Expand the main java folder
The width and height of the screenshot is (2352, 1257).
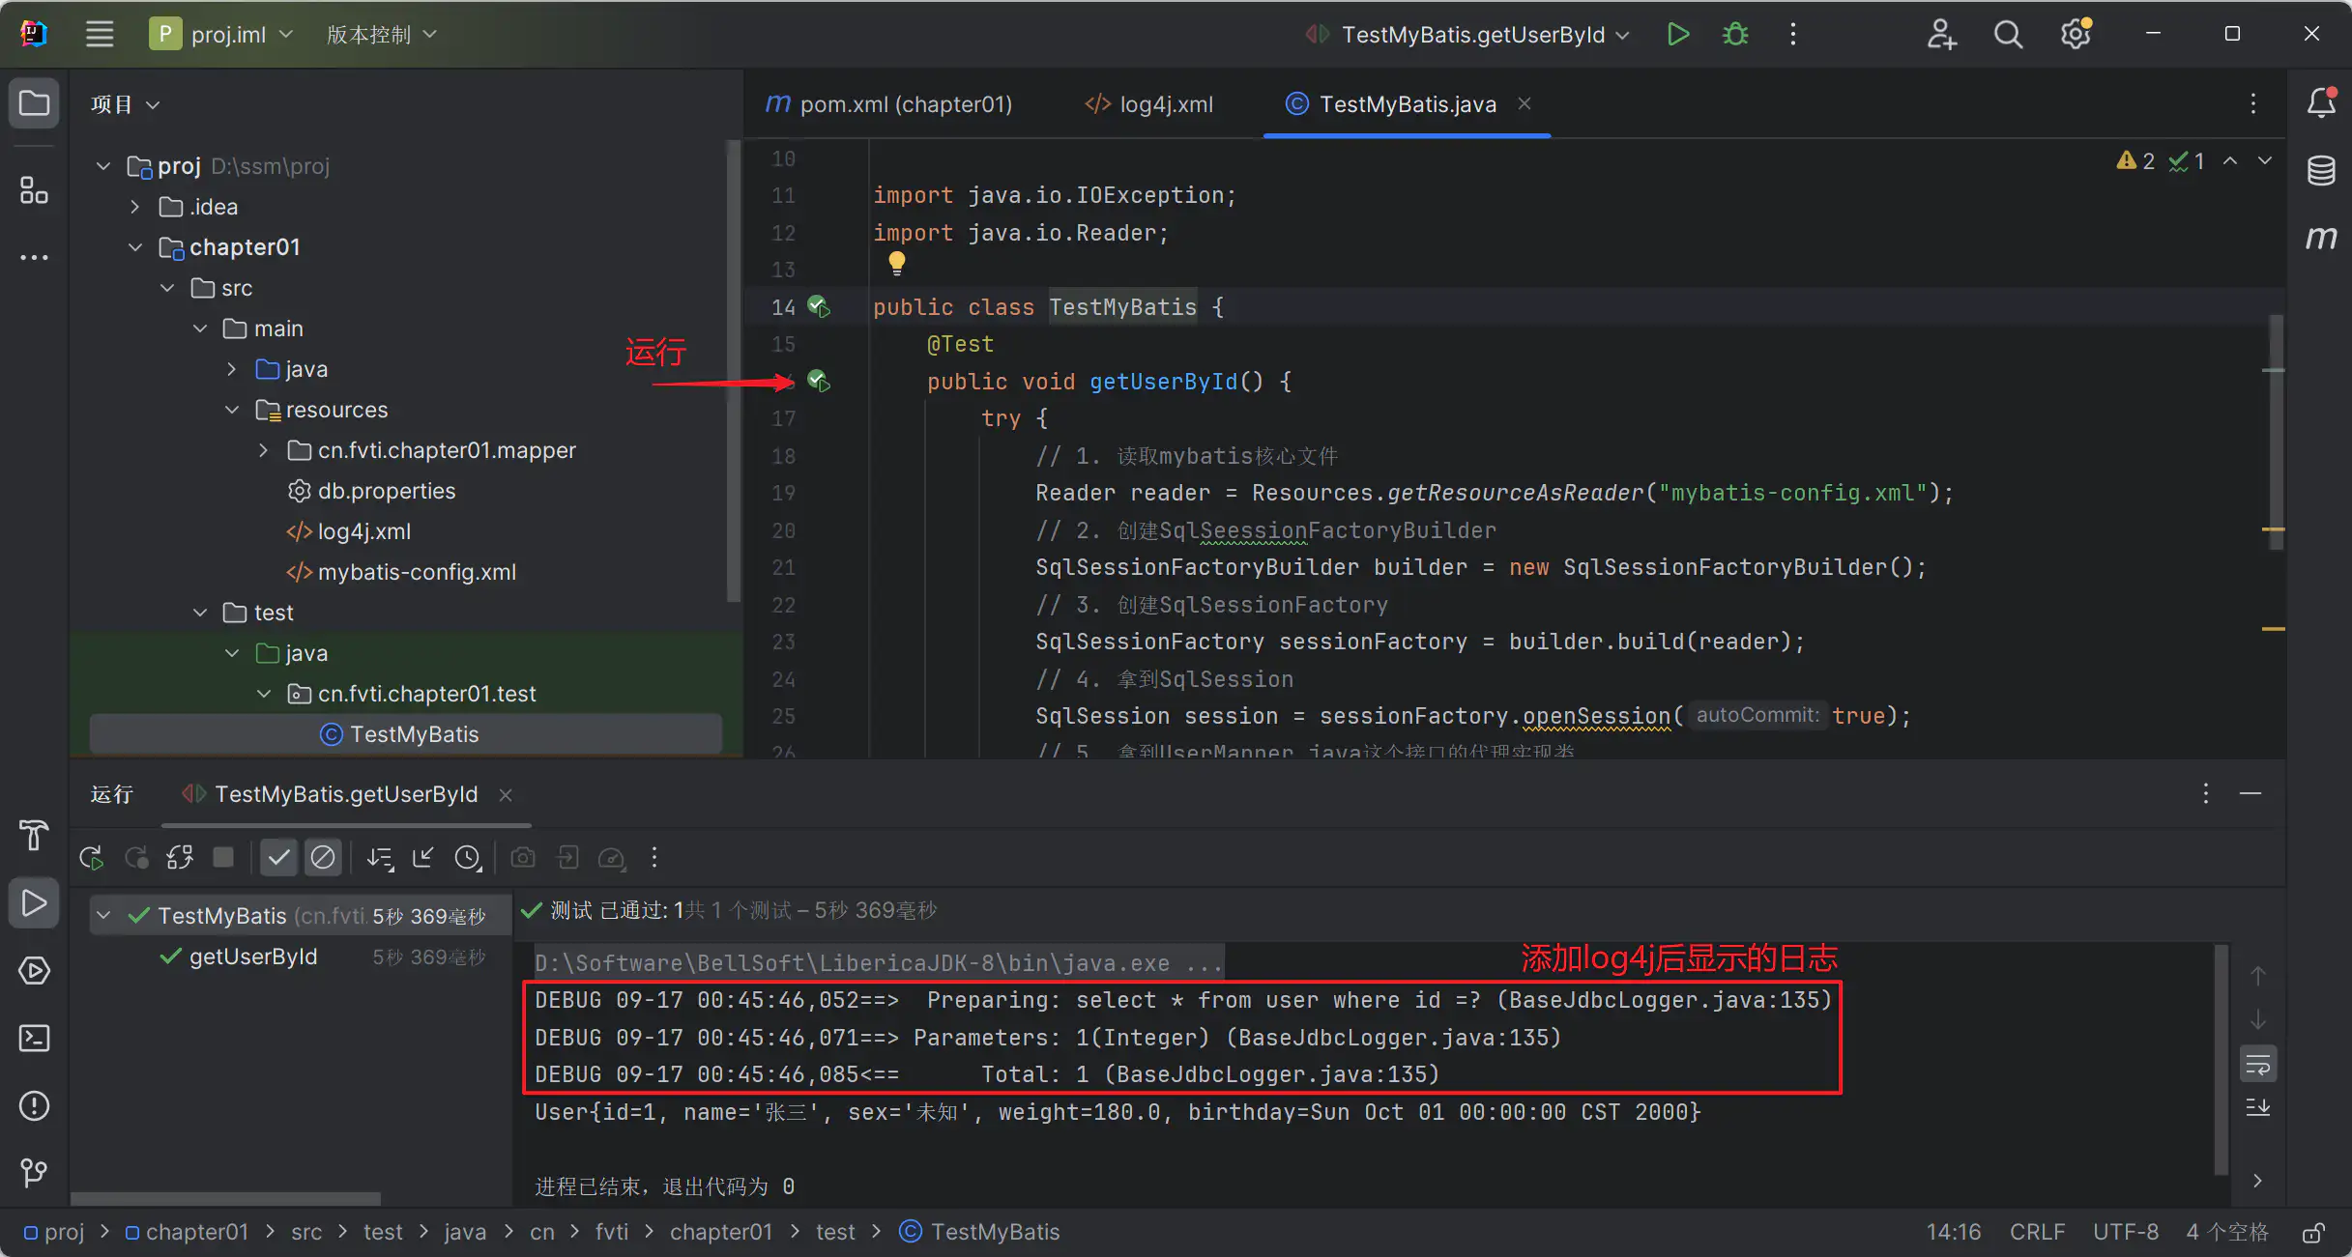pos(231,369)
